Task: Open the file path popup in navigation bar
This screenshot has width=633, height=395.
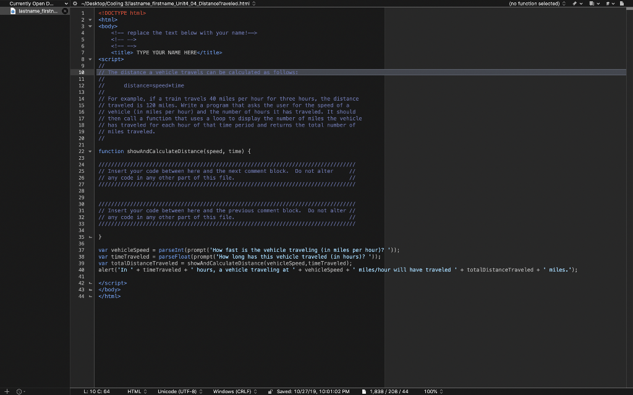Action: [x=168, y=3]
